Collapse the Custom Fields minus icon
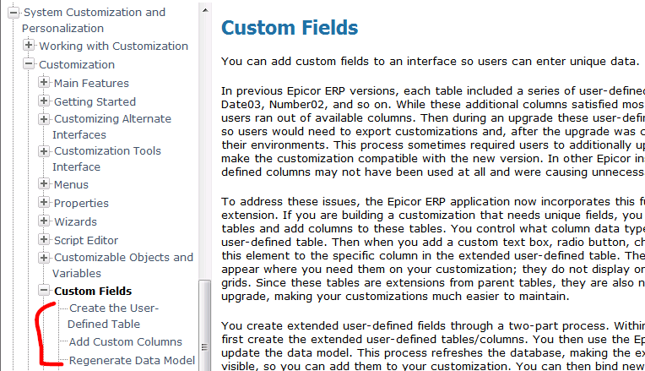The image size is (645, 371). point(44,291)
